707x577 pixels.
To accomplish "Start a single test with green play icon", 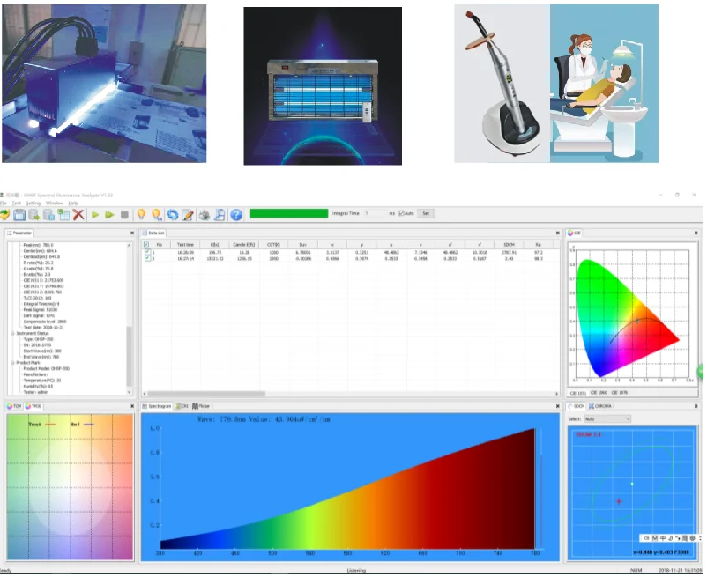I will coord(95,215).
